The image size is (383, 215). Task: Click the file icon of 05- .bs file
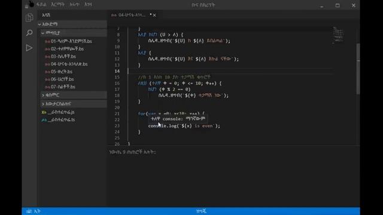[x=47, y=72]
